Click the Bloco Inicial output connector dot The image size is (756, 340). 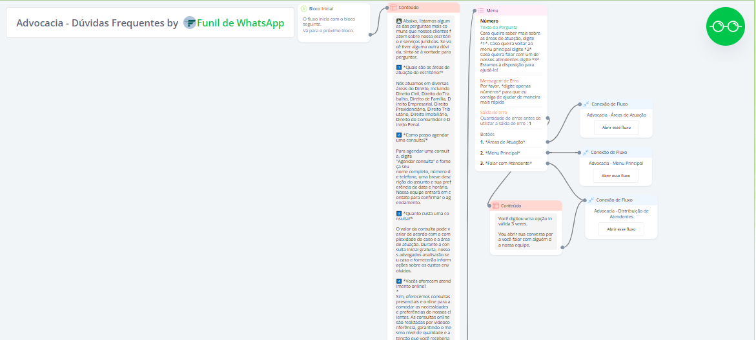[371, 34]
